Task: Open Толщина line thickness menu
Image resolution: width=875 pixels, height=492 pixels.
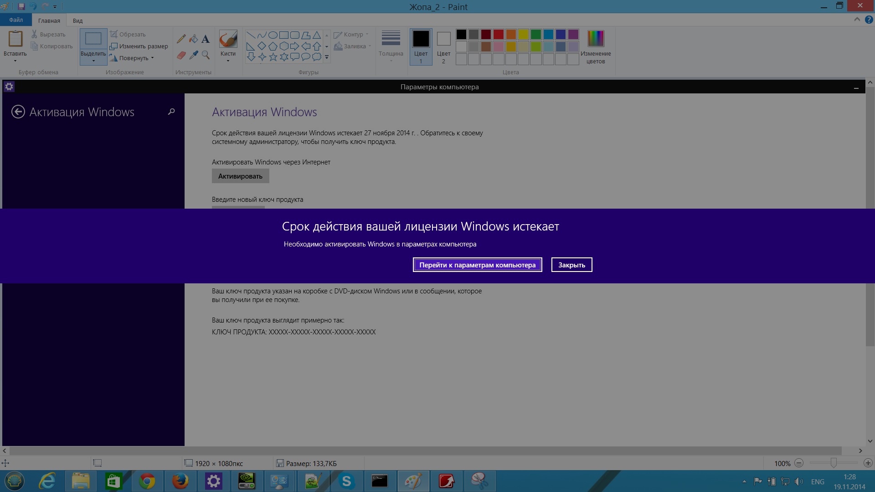Action: pos(391,46)
